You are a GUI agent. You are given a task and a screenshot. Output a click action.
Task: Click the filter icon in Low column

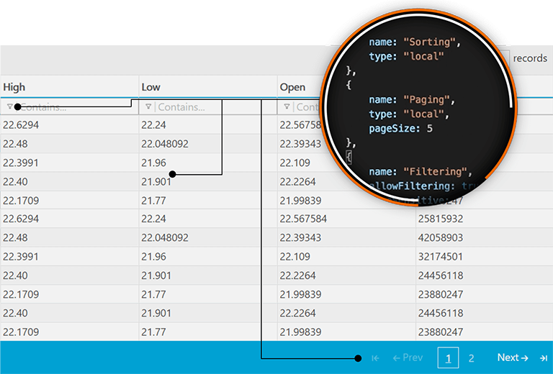click(148, 107)
